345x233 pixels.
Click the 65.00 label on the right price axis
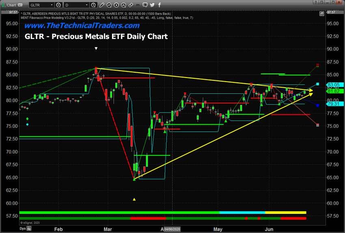click(x=333, y=177)
